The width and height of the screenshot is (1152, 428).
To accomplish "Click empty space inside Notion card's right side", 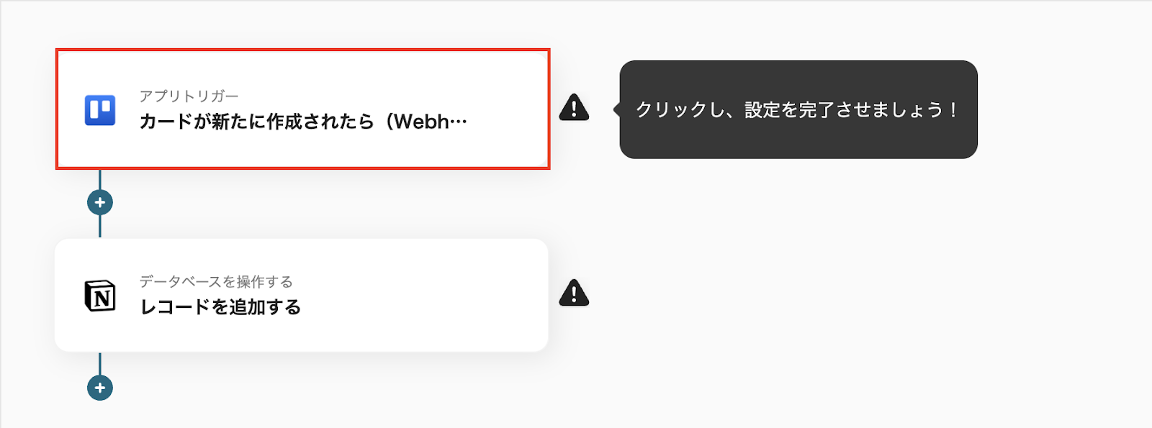I will 446,295.
